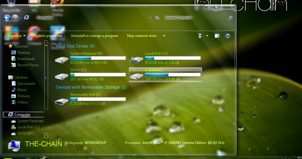The height and width of the screenshot is (159, 302).
Task: Select Local Disk (C:) in navigation tree
Action: click(x=28, y=127)
